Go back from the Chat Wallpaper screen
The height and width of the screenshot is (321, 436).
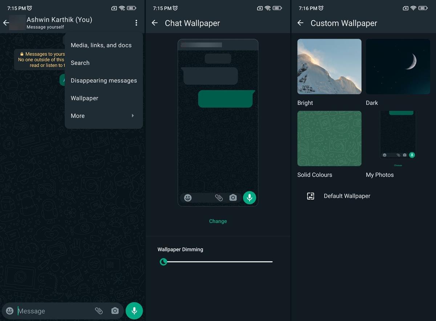coord(154,23)
